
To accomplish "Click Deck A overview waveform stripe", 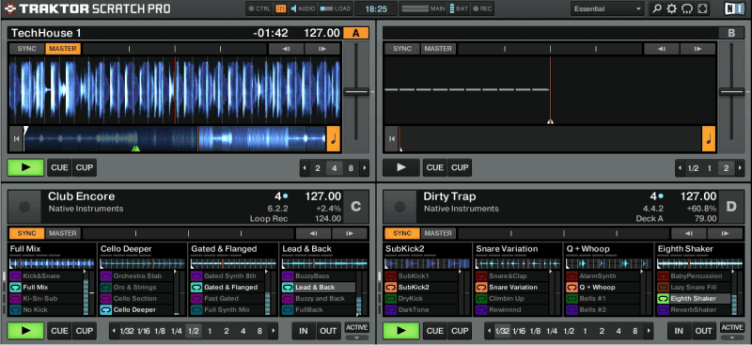I will [x=175, y=139].
